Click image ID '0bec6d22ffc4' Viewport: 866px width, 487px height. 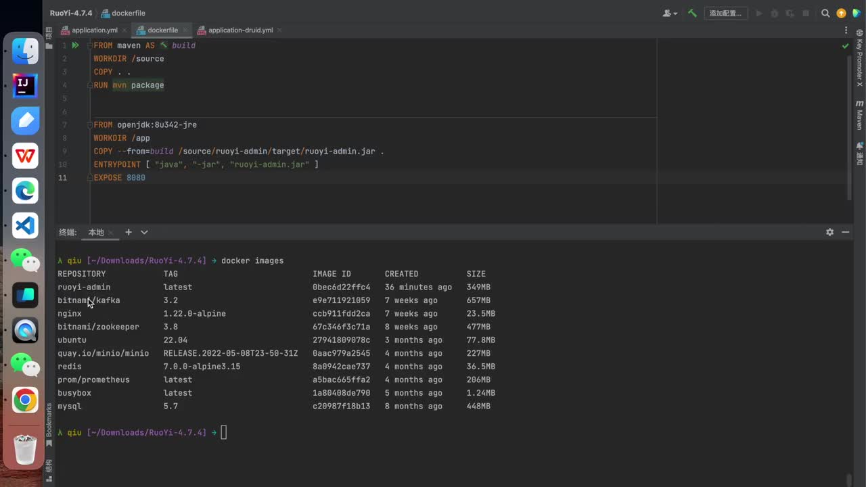(x=341, y=287)
